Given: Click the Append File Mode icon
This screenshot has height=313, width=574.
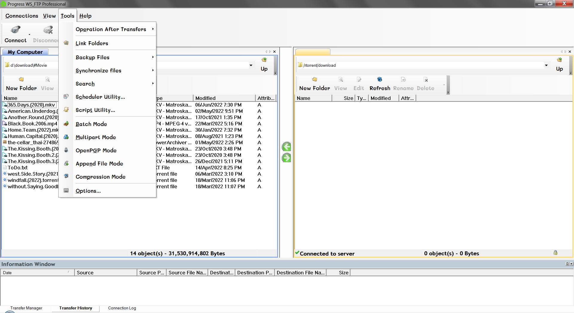Looking at the screenshot, I should tap(66, 163).
